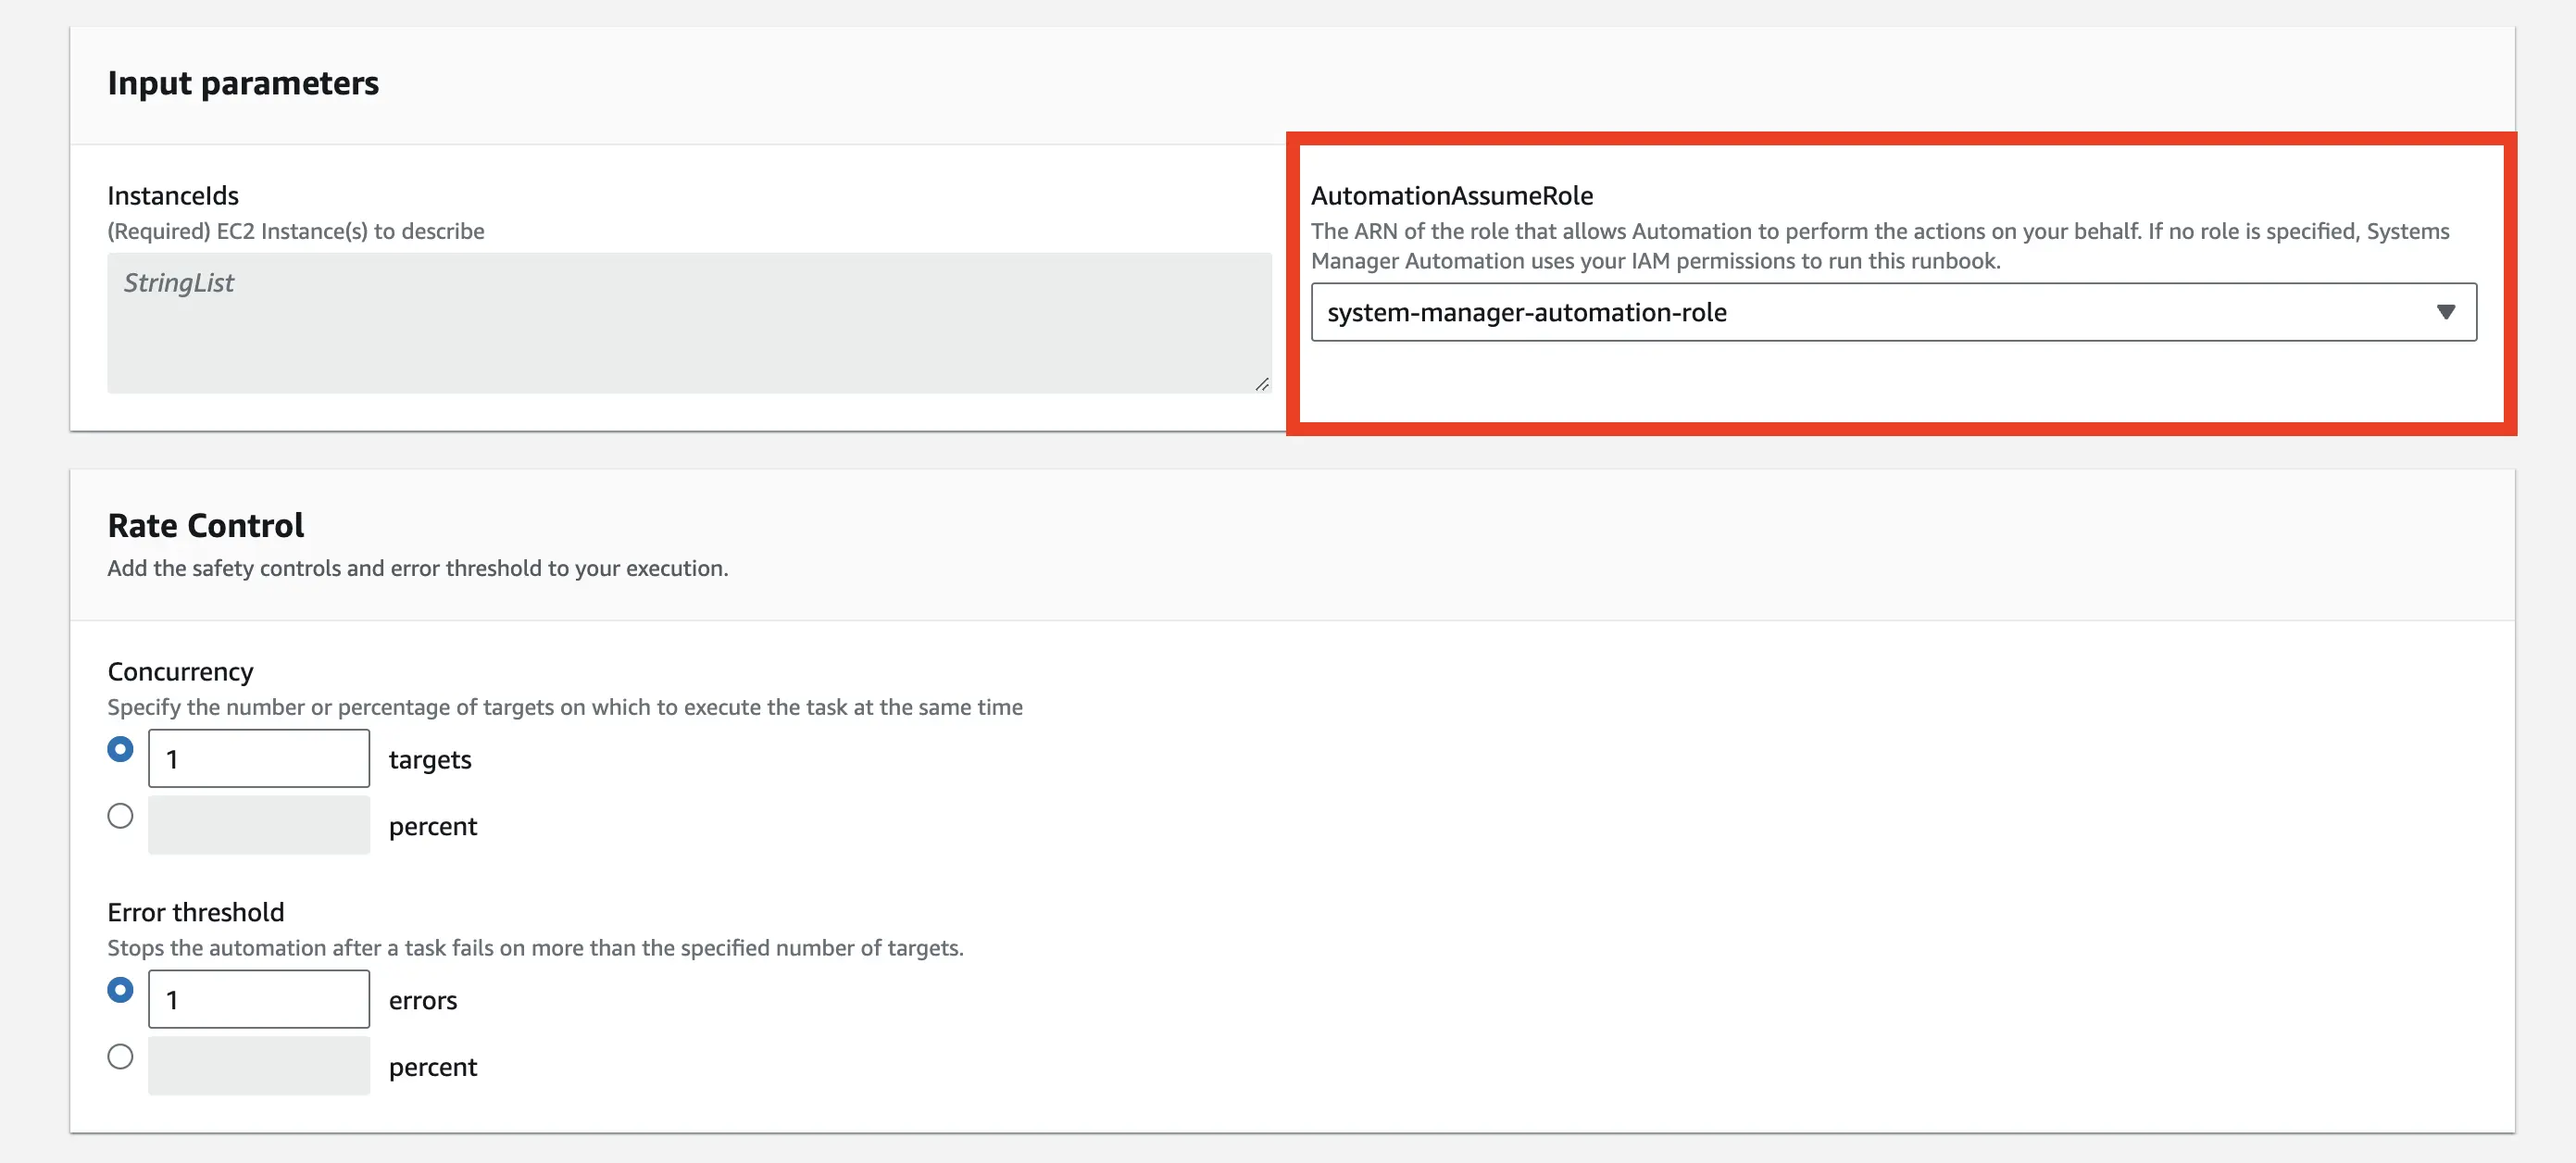This screenshot has width=2576, height=1163.
Task: Click the Input parameters section heading
Action: [243, 83]
